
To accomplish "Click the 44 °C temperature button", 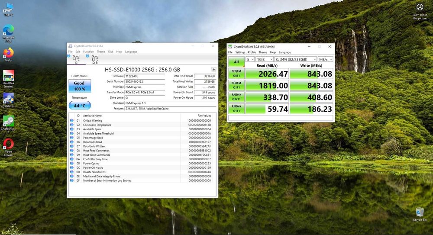I will click(x=80, y=106).
